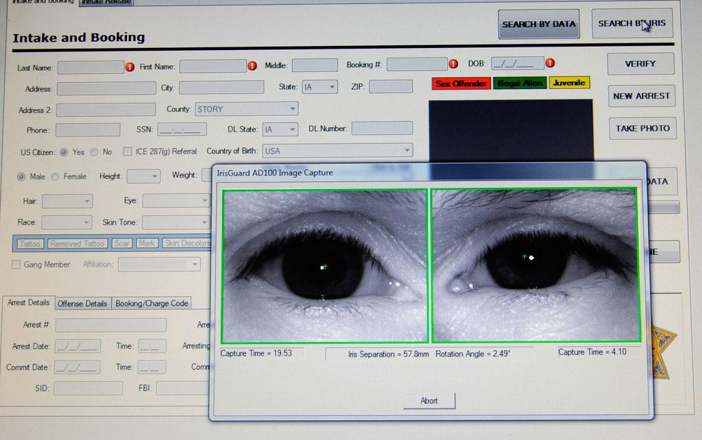Select the Female radio button
This screenshot has width=702, height=440.
(x=54, y=176)
